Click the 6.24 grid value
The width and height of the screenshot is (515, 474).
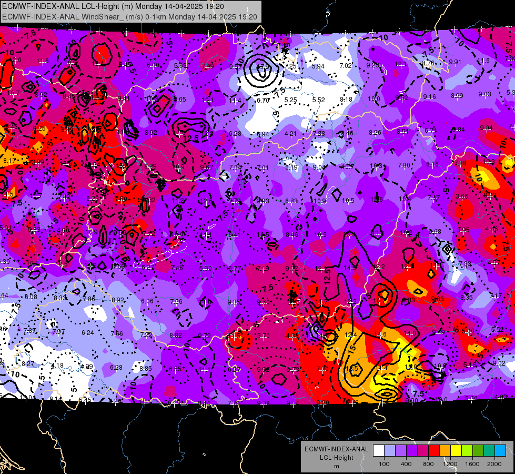tap(88, 333)
